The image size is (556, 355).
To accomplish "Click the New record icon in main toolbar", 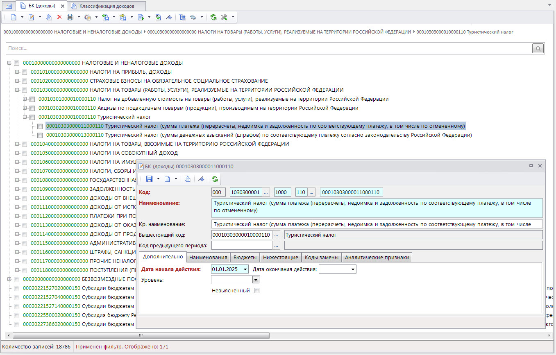I will pos(14,17).
